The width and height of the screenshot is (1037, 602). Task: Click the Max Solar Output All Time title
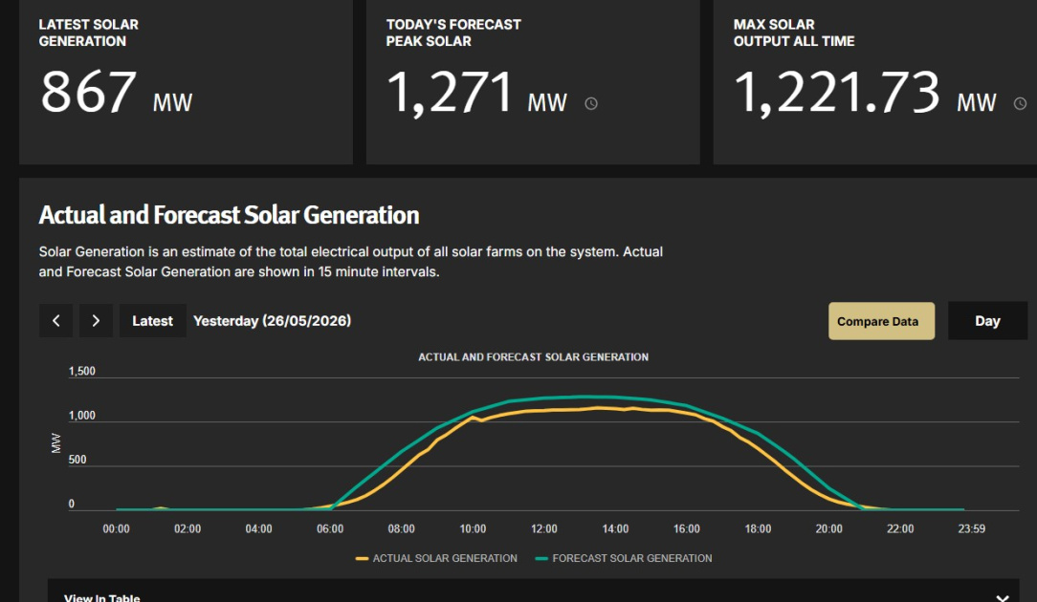tap(794, 33)
